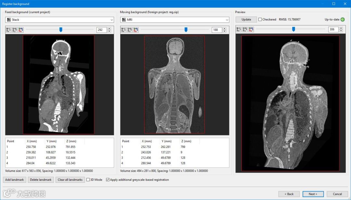Select the colored YZ axis view icon in Preview panel
The height and width of the screenshot is (200, 351).
[x=251, y=29]
